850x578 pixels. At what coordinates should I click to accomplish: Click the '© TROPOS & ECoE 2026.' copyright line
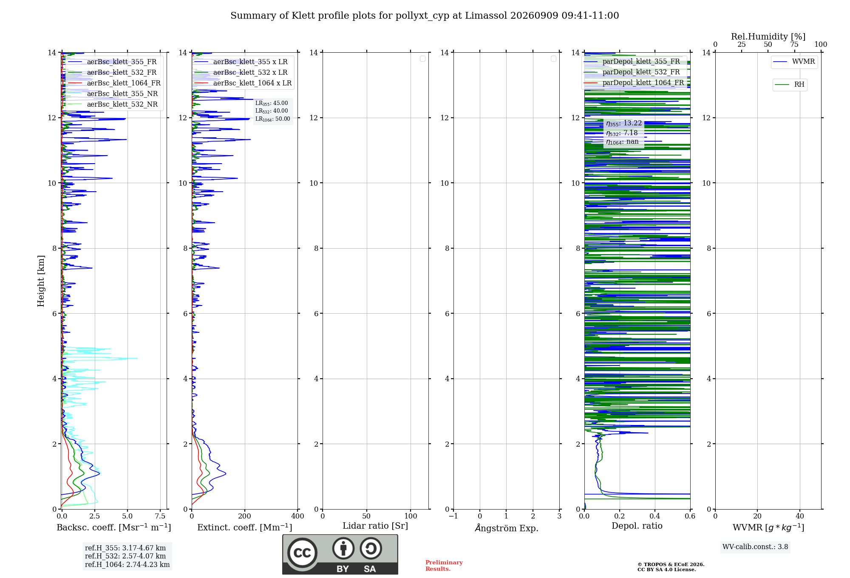click(671, 564)
